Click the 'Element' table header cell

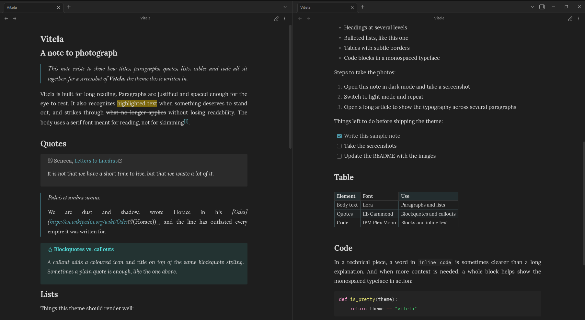pos(347,196)
